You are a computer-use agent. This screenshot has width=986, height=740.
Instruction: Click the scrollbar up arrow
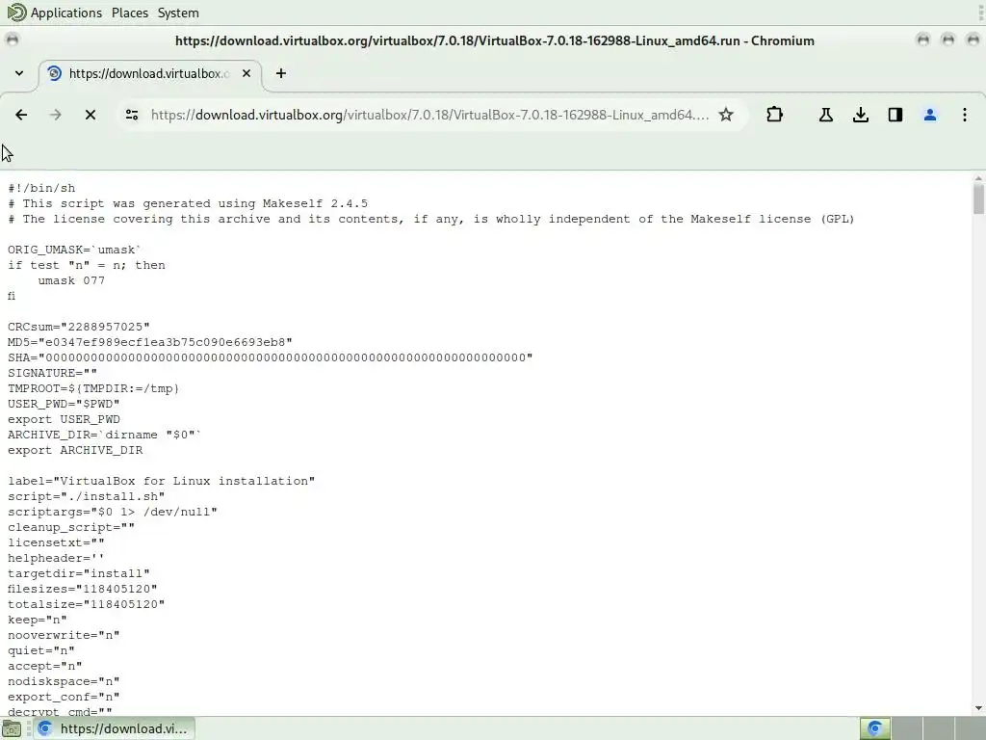(x=978, y=178)
